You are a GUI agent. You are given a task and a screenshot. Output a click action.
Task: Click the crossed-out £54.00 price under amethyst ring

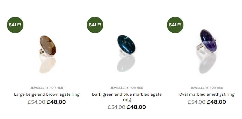196,102
